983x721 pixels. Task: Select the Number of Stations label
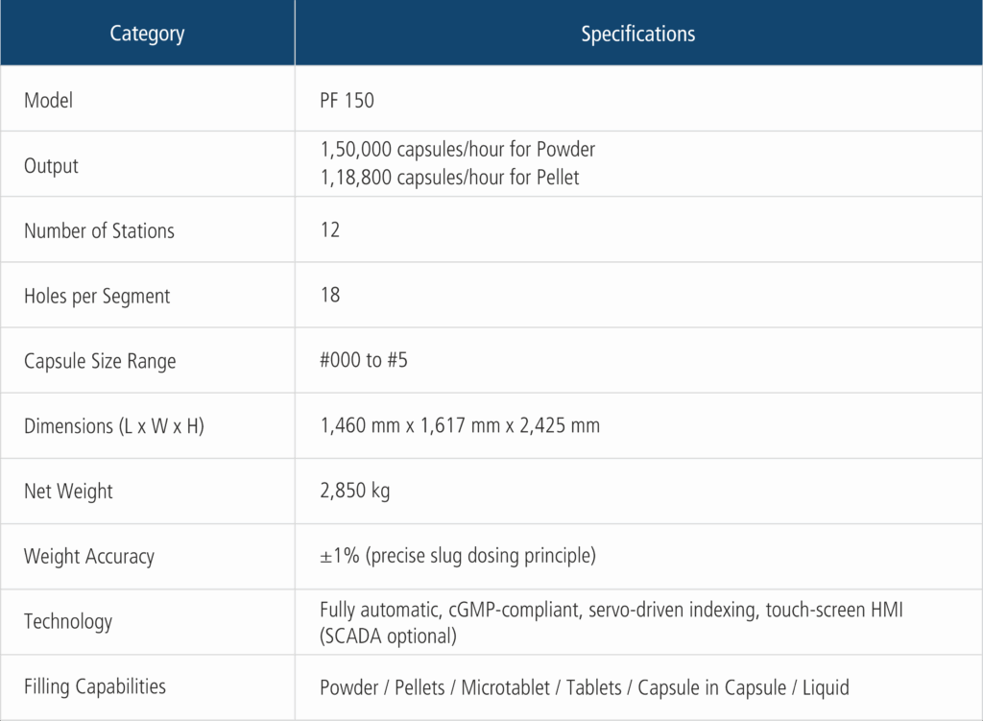99,230
